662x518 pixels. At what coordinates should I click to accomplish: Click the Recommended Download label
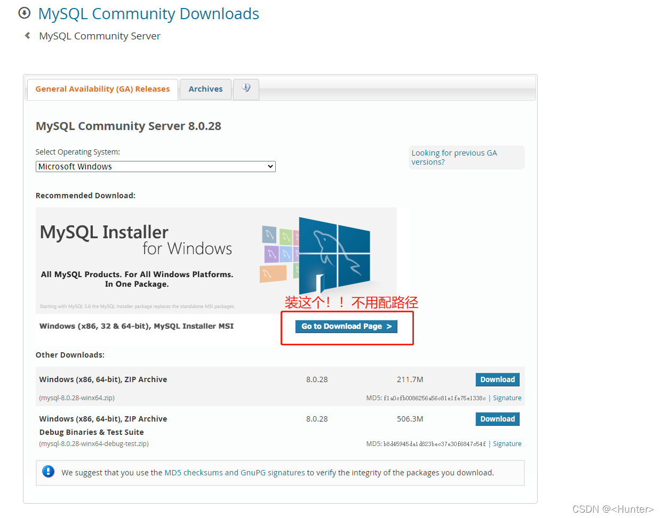click(x=85, y=196)
